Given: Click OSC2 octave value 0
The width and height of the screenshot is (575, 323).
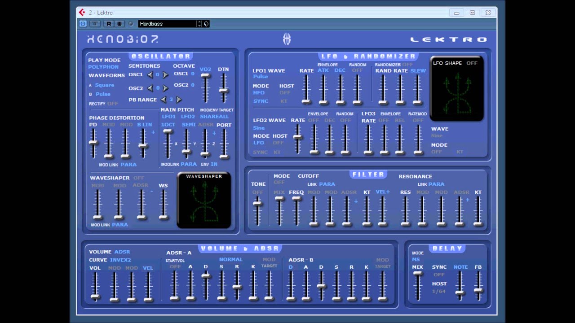Looking at the screenshot, I should (193, 85).
